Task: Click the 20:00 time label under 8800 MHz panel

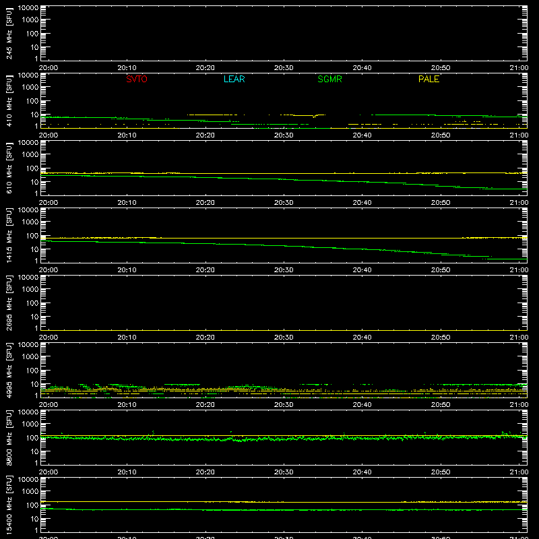Action: 49,472
